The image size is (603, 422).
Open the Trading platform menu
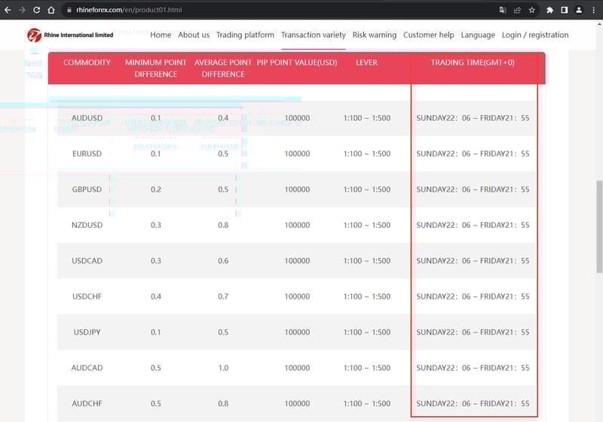tap(245, 35)
